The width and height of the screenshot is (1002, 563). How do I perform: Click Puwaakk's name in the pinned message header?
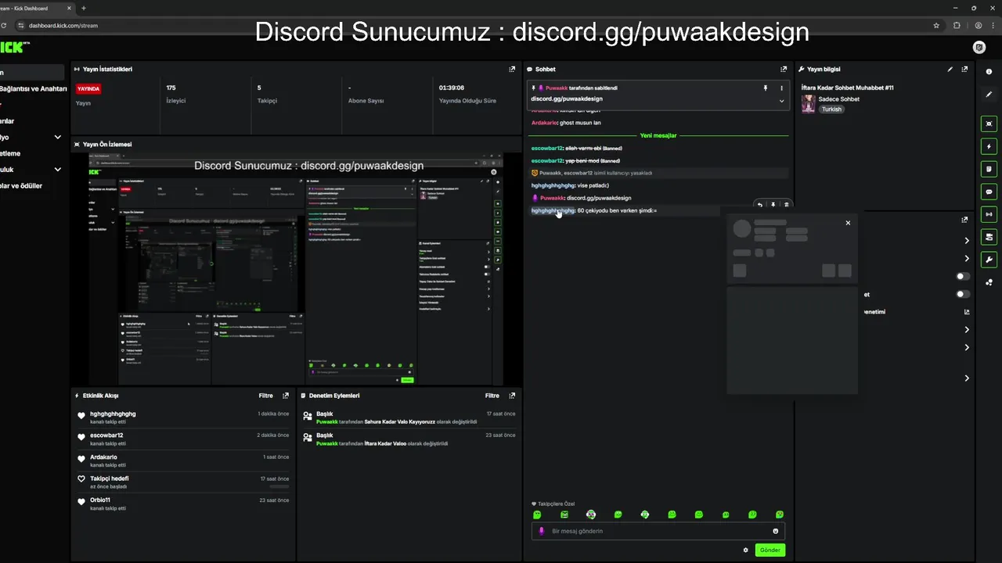557,88
